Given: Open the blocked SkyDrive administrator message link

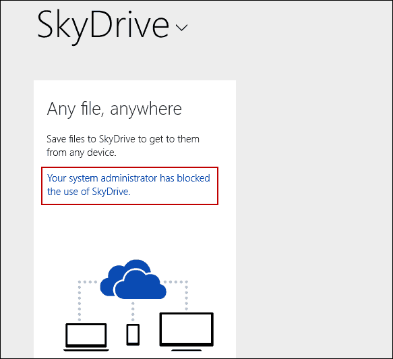Looking at the screenshot, I should point(129,185).
